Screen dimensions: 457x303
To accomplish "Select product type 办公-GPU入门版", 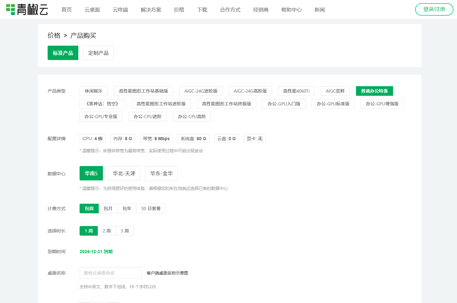I will pos(284,104).
